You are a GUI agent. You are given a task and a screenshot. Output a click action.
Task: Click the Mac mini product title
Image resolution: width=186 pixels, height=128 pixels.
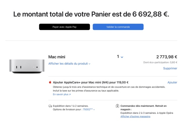pos(57,57)
